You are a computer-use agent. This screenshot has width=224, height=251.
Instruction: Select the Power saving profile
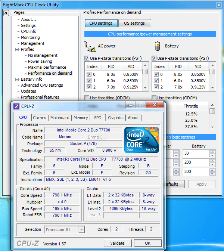point(40,61)
